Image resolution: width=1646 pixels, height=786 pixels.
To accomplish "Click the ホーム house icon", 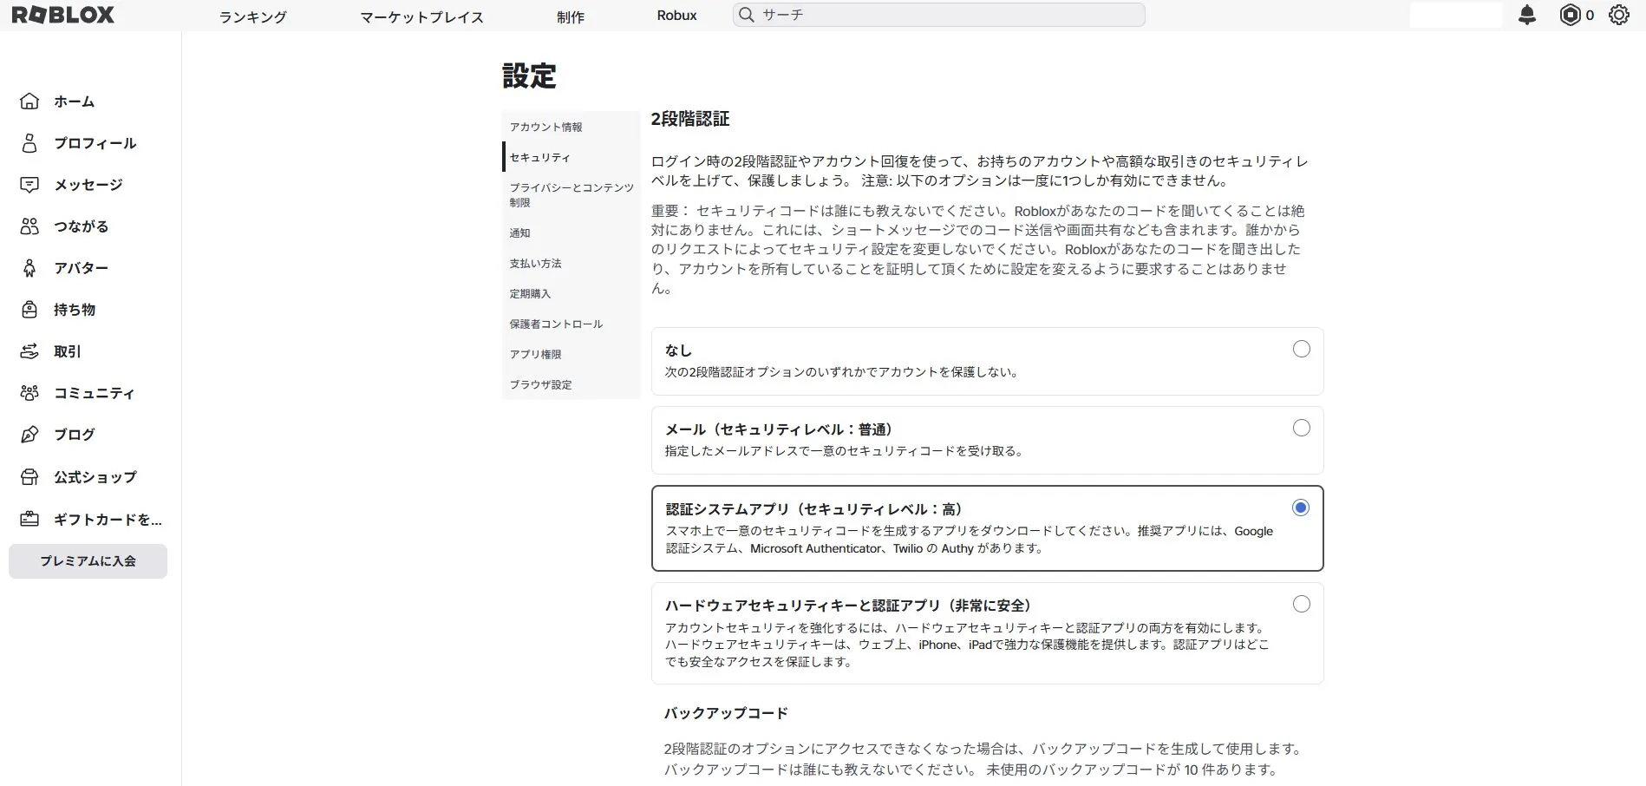I will pos(29,102).
